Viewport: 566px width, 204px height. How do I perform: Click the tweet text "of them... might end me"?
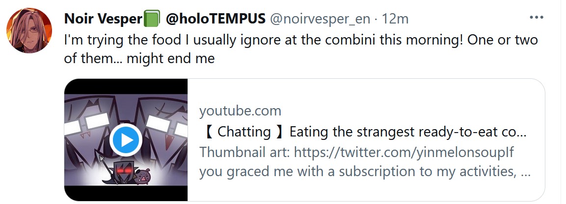[x=139, y=59]
